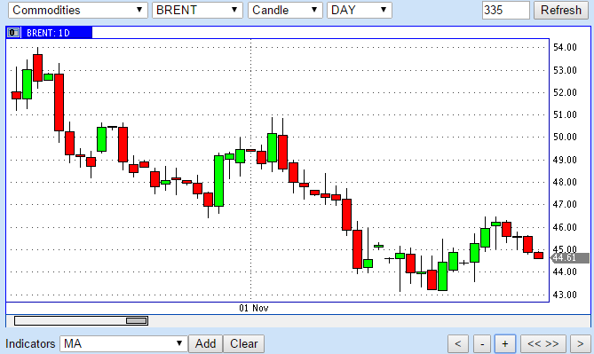Expand the Candle chart type dropdown
The image size is (594, 354).
click(x=285, y=11)
